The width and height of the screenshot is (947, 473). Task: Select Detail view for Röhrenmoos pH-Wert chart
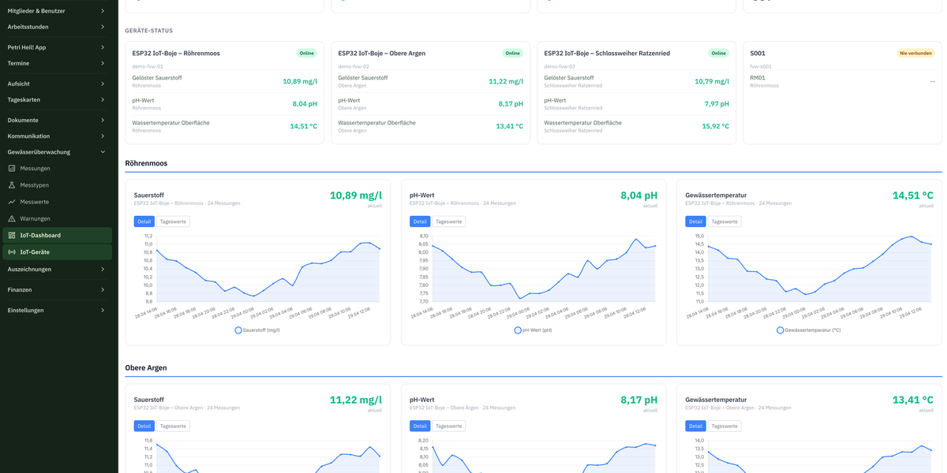(420, 222)
